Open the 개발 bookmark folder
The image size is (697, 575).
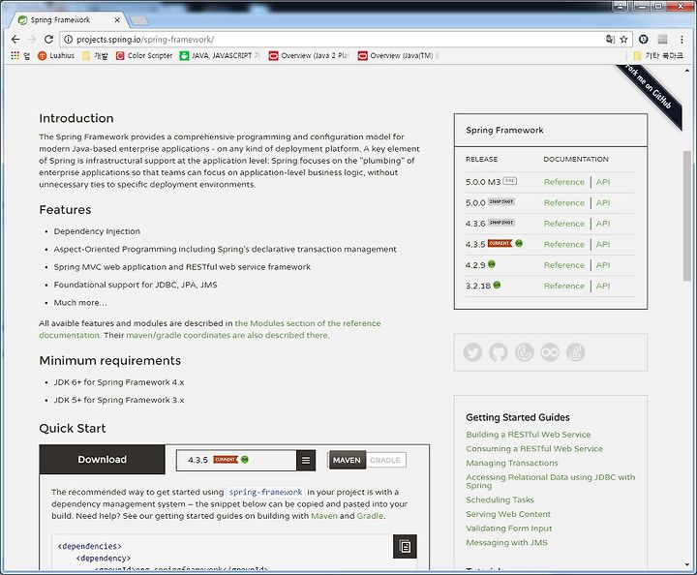[x=95, y=55]
